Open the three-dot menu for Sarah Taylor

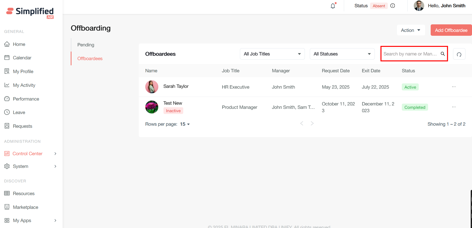(454, 87)
